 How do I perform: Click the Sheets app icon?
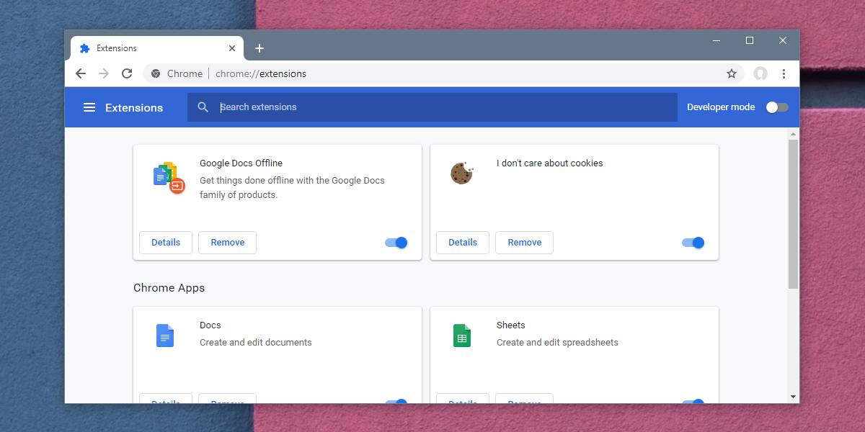tap(462, 335)
